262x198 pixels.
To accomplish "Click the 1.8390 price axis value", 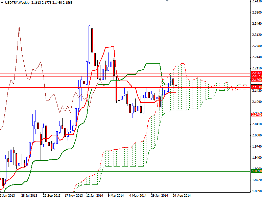I will tap(257, 191).
